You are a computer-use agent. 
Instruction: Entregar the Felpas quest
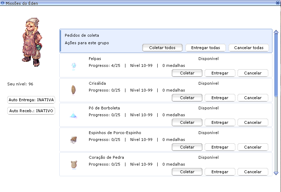click(220, 73)
